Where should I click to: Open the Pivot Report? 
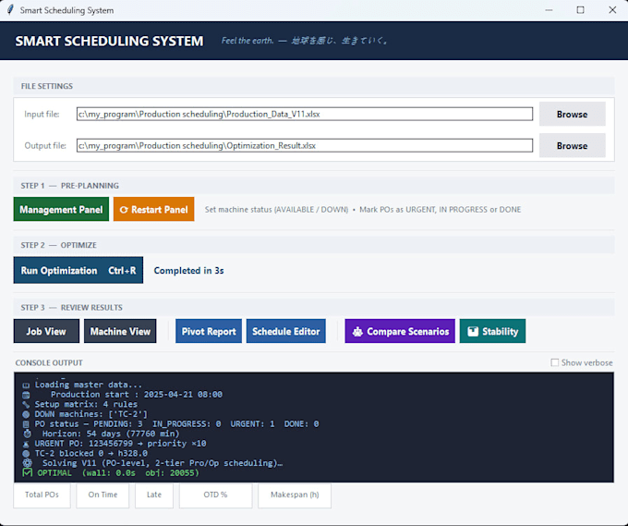click(209, 331)
